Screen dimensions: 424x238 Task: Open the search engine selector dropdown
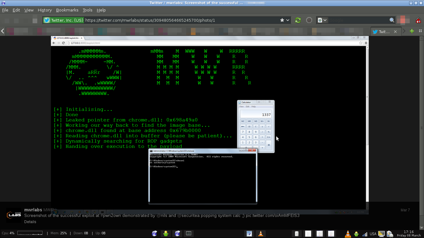pyautogui.click(x=325, y=20)
